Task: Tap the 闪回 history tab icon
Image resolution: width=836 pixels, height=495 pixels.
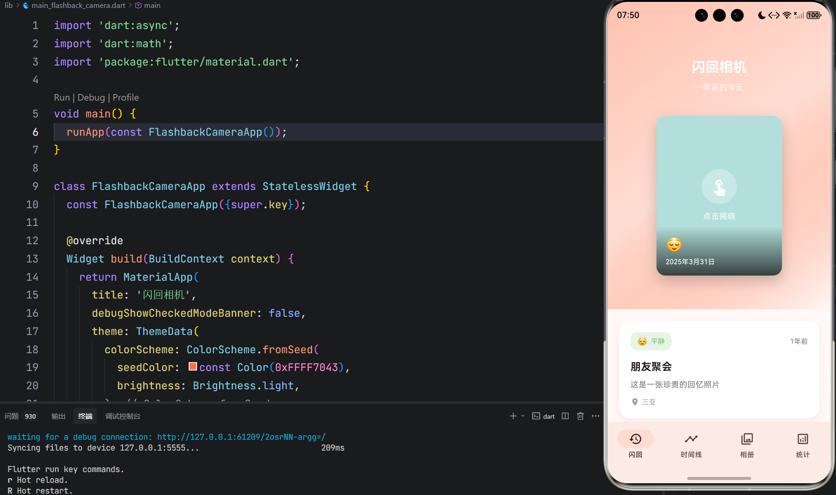Action: tap(635, 439)
